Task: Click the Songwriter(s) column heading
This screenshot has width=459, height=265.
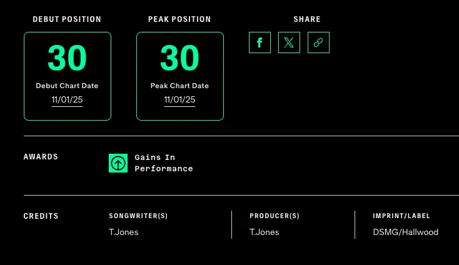Action: click(138, 216)
